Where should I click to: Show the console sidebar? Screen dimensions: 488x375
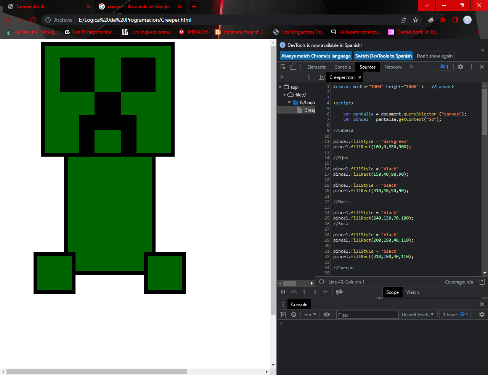click(x=283, y=315)
